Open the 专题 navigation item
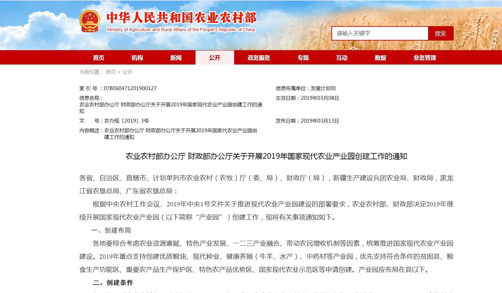The width and height of the screenshot is (502, 293). (303, 58)
